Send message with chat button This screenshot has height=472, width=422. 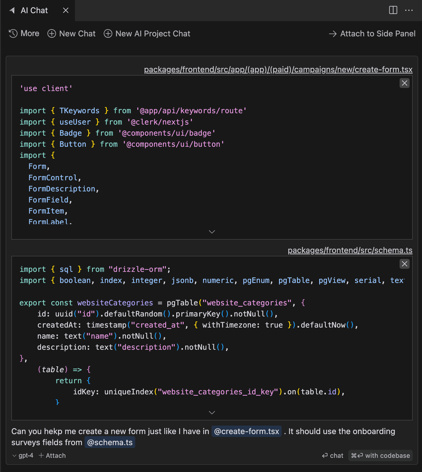[333, 455]
